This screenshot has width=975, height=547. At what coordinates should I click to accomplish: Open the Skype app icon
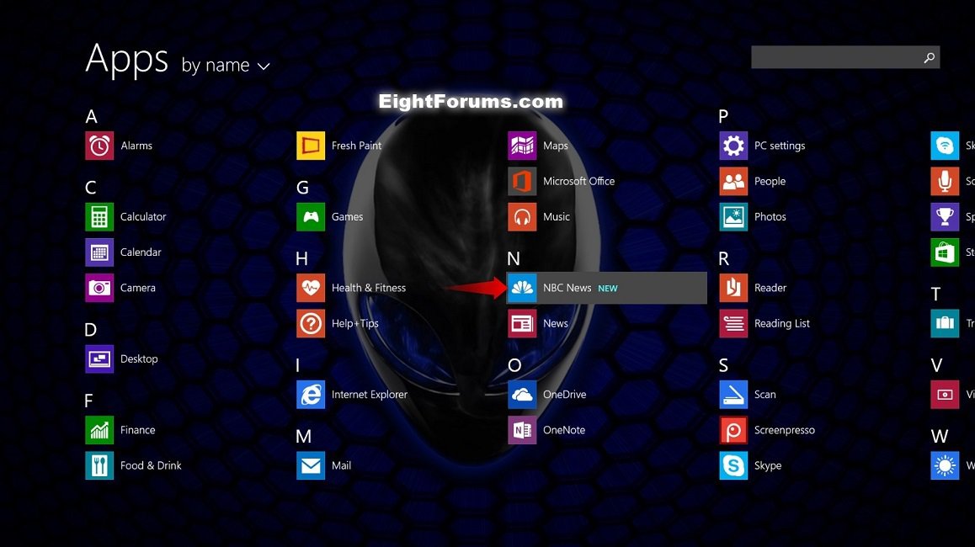point(733,465)
